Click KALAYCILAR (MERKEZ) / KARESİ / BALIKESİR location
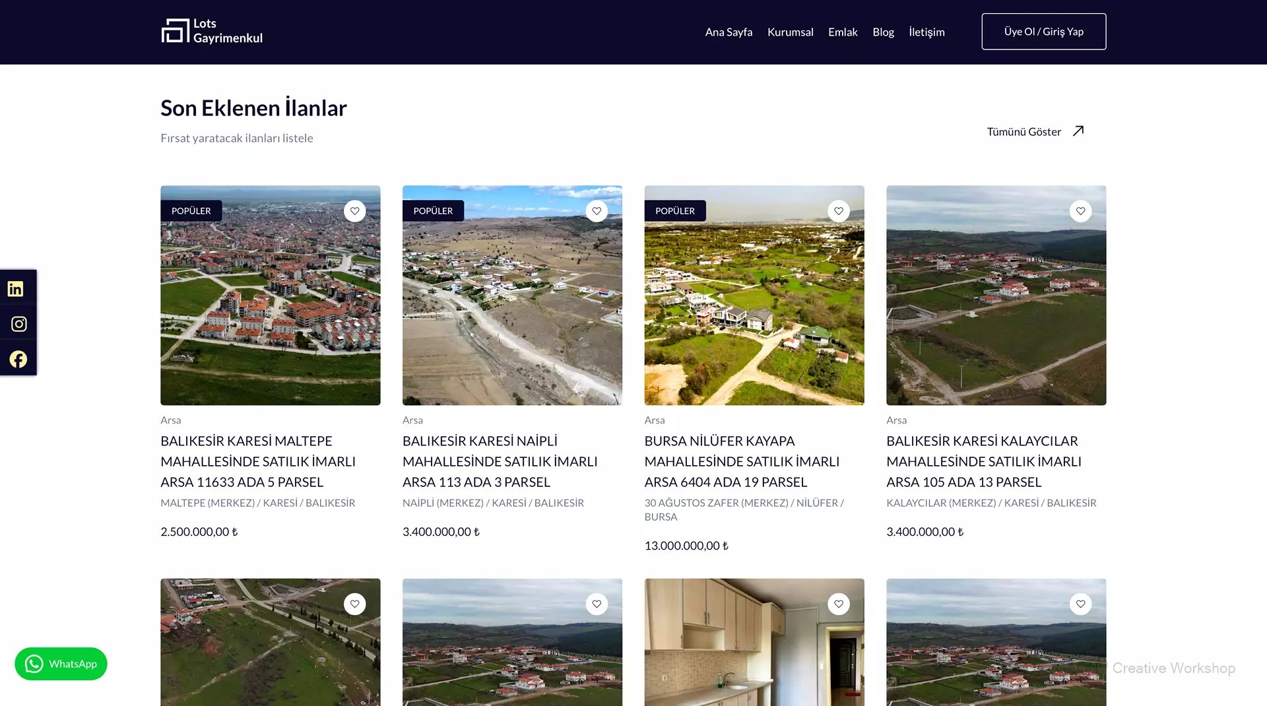 coord(991,503)
